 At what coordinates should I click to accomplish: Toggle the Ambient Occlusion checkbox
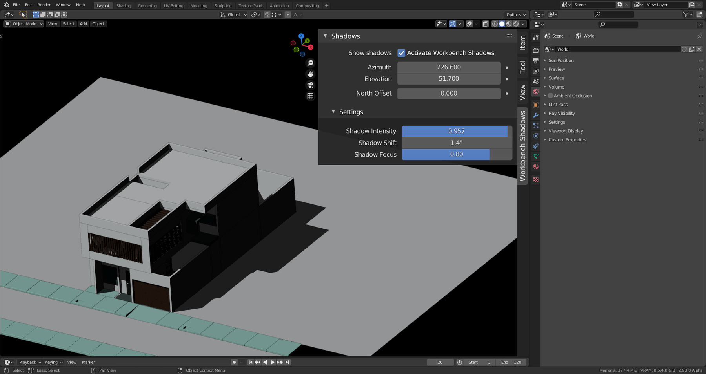550,95
